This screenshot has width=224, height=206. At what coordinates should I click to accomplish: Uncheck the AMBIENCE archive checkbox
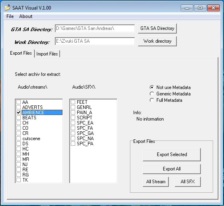[18, 113]
